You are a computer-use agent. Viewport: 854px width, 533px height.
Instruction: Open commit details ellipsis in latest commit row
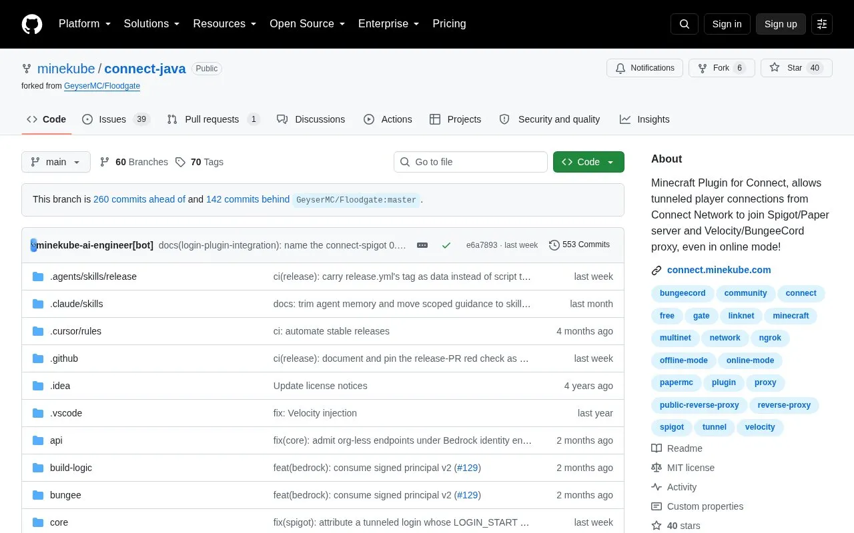click(x=422, y=245)
